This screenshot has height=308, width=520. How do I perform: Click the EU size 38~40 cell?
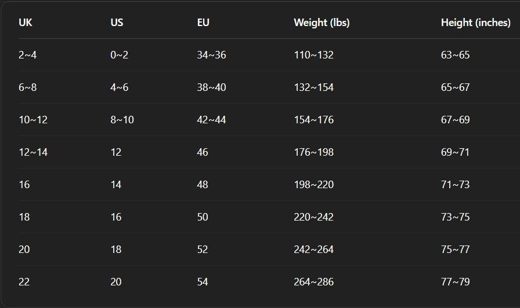click(211, 87)
